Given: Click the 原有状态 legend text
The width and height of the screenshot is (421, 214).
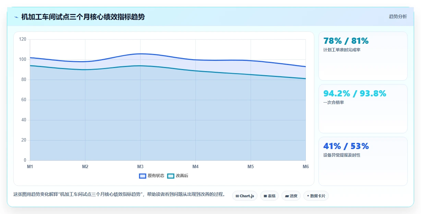Looking at the screenshot, I should (156, 176).
